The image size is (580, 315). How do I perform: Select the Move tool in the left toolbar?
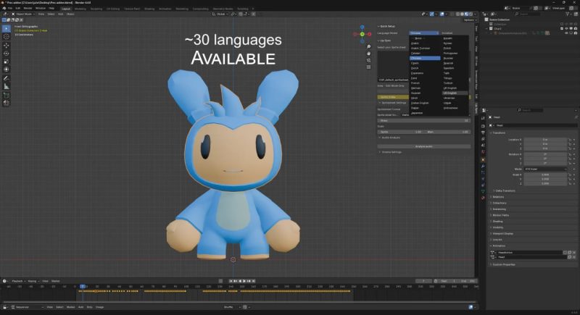coord(7,45)
